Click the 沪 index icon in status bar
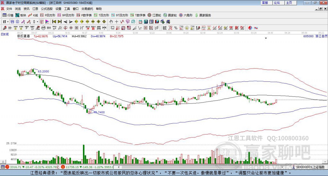Viewport: 328px width, 176px height. (7, 167)
